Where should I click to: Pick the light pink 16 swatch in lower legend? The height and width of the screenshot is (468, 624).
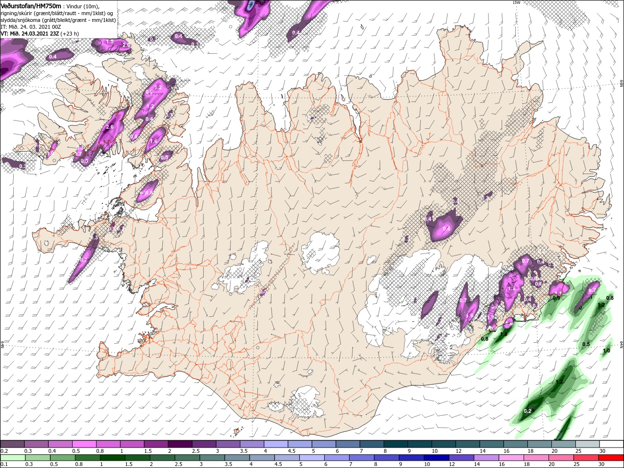point(511,458)
